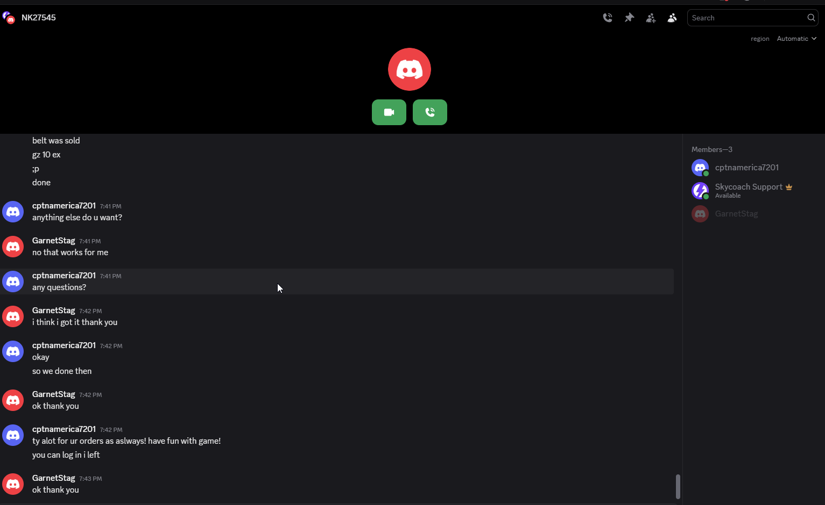The height and width of the screenshot is (505, 825).
Task: Click cptnamerica7201's avatar beside the 'okay' message
Action: point(13,351)
